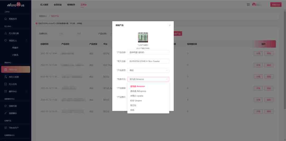Click the product image thumbnail in dialog
Image resolution: width=286 pixels, height=141 pixels.
pos(143,37)
